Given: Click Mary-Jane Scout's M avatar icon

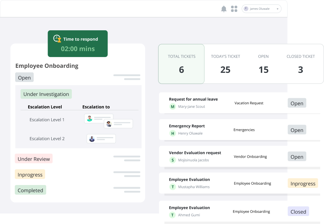Looking at the screenshot, I should point(173,107).
